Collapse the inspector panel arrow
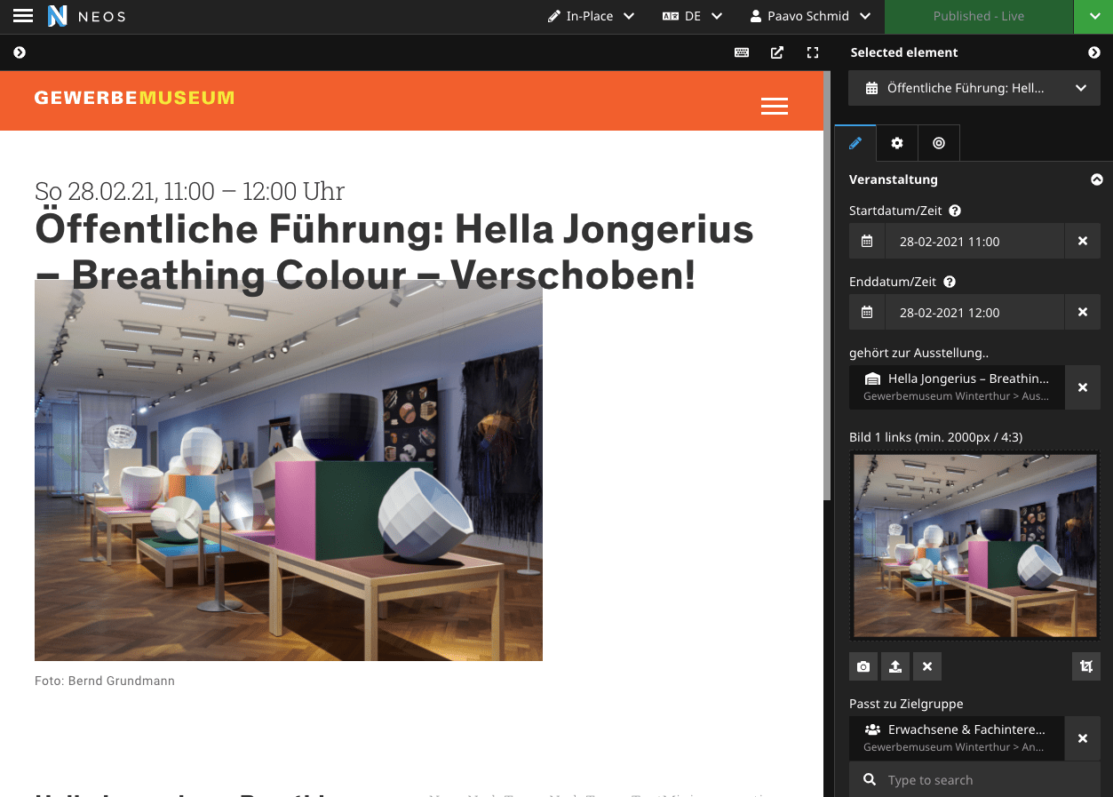Image resolution: width=1113 pixels, height=797 pixels. click(x=1094, y=52)
